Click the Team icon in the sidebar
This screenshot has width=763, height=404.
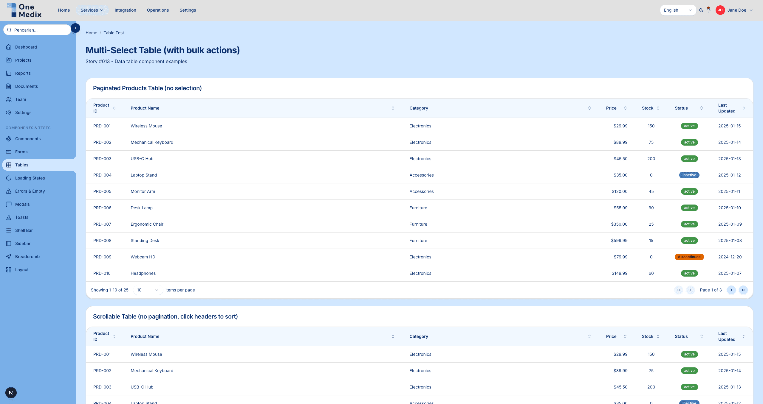point(9,99)
